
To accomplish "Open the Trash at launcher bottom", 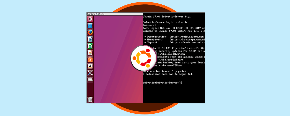I will 90,100.
